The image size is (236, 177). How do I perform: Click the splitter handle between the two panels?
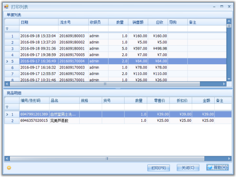coord(118,88)
